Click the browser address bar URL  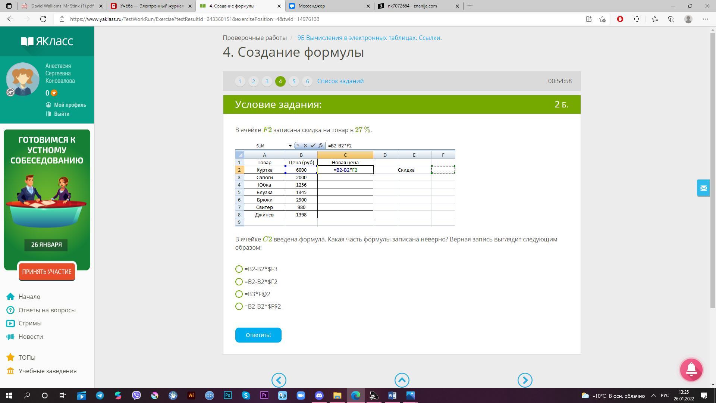(195, 19)
